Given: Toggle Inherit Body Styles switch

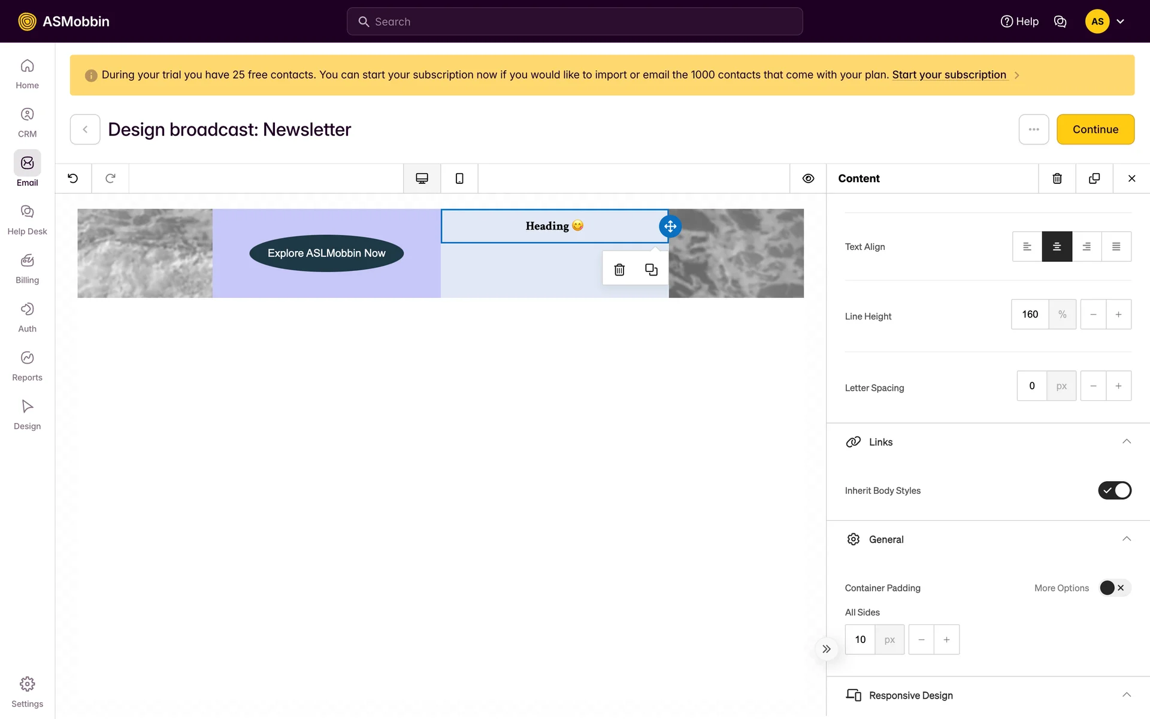Looking at the screenshot, I should point(1114,491).
